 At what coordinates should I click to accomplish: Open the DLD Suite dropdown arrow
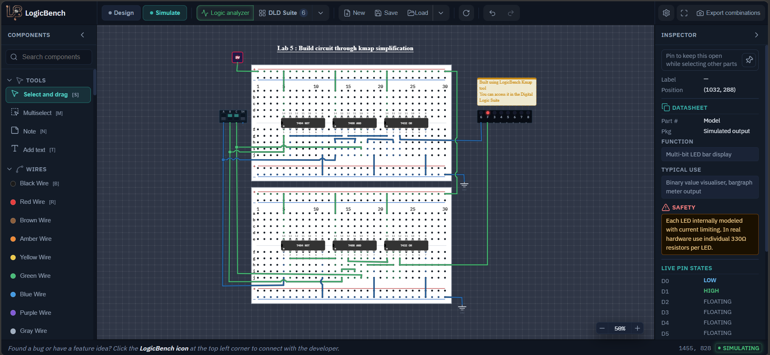coord(320,13)
